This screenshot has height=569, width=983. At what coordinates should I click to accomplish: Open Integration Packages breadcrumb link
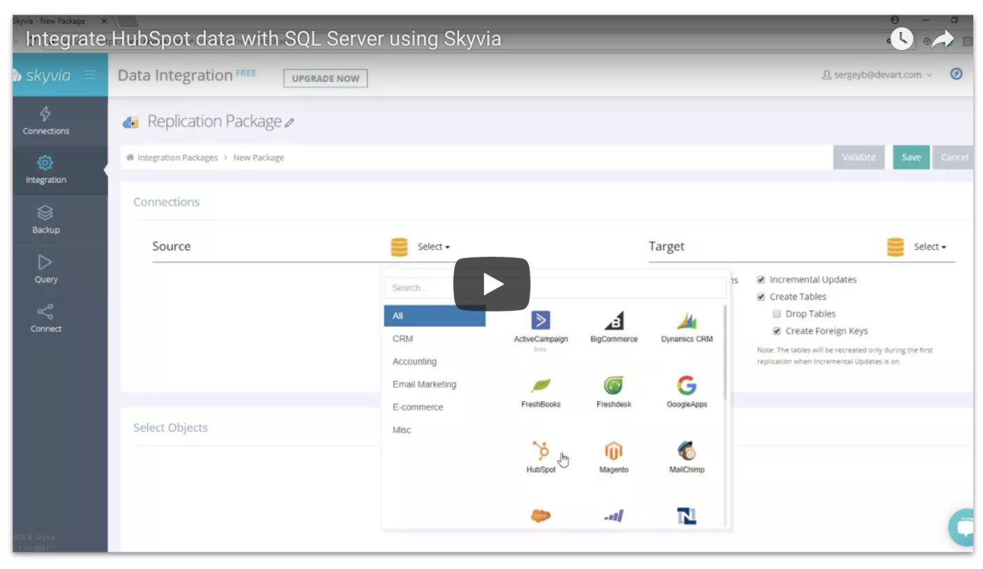point(178,158)
